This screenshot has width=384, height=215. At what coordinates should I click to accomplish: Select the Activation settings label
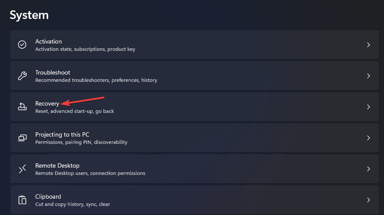click(49, 41)
